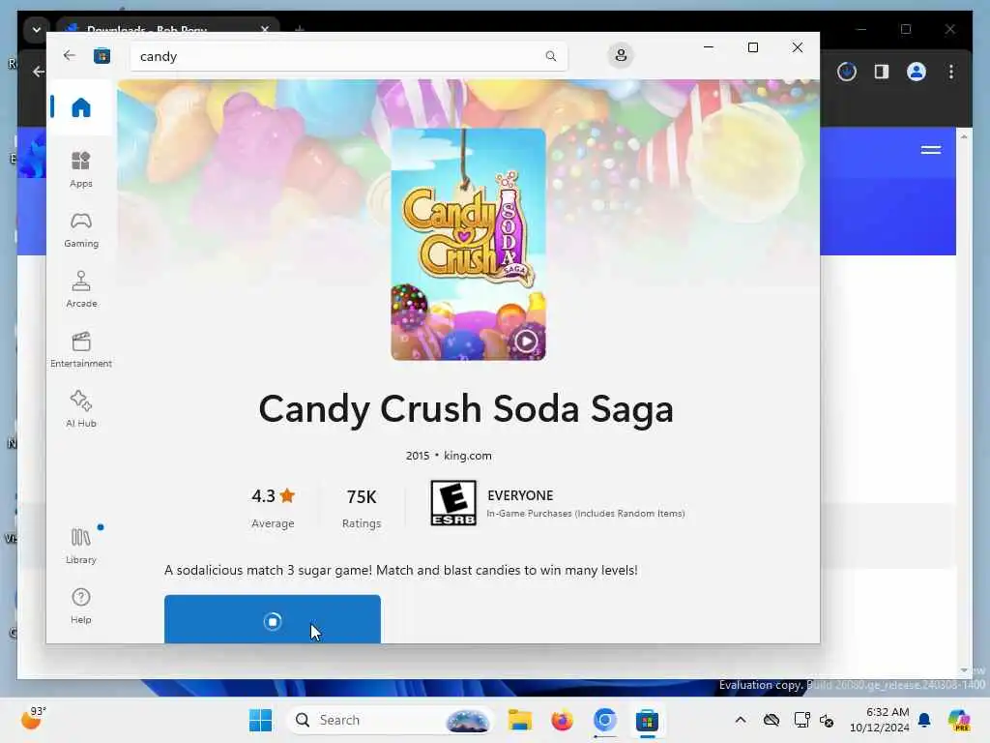Open the hamburger menu on webpage in Chrome
The width and height of the screenshot is (990, 743).
[x=931, y=150]
